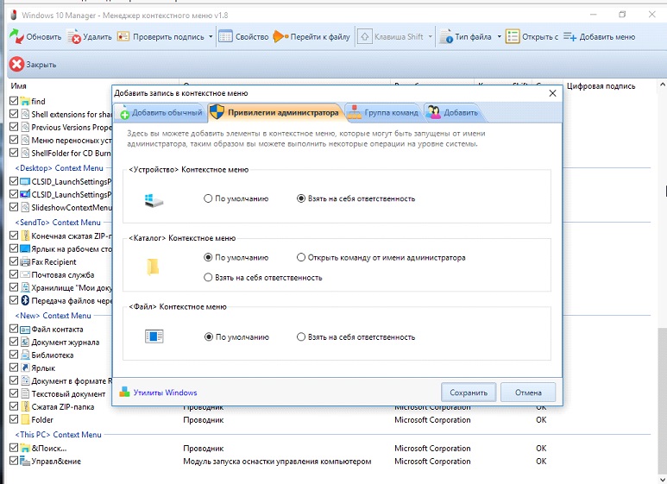The image size is (667, 484).
Task: Click the Тип файла icon
Action: coord(446,36)
